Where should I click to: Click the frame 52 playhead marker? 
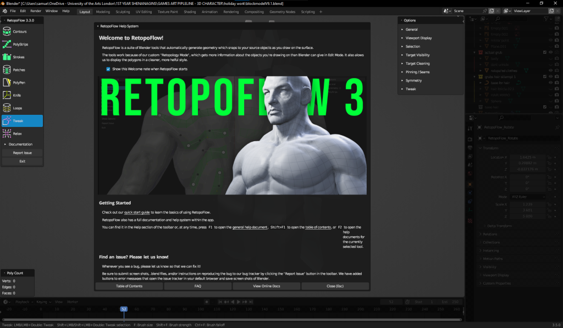(x=124, y=309)
